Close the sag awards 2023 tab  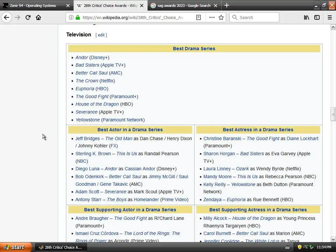tap(216, 6)
